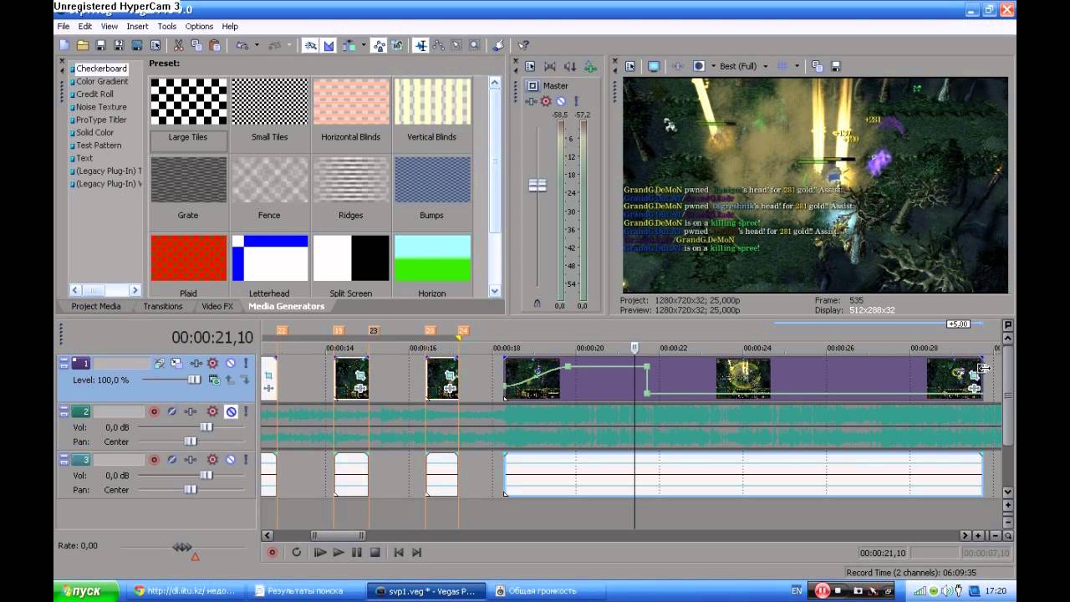Select the Normal Edit tool icon
1070x602 pixels.
[420, 45]
